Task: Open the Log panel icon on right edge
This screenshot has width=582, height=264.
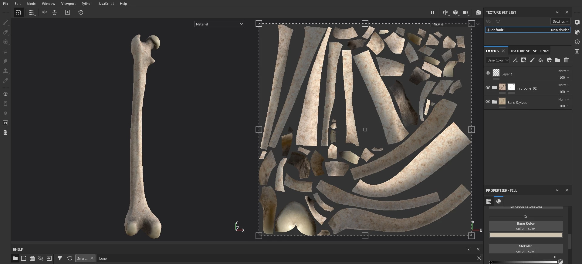Action: 577,51
